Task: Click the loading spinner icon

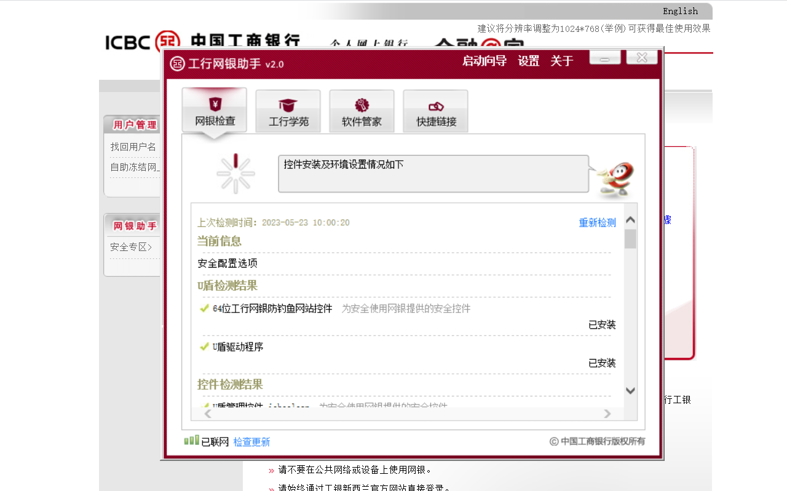Action: coord(235,174)
